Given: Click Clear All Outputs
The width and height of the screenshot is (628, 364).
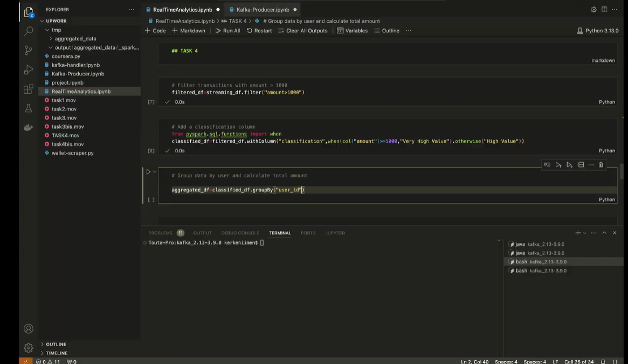Looking at the screenshot, I should tap(303, 31).
